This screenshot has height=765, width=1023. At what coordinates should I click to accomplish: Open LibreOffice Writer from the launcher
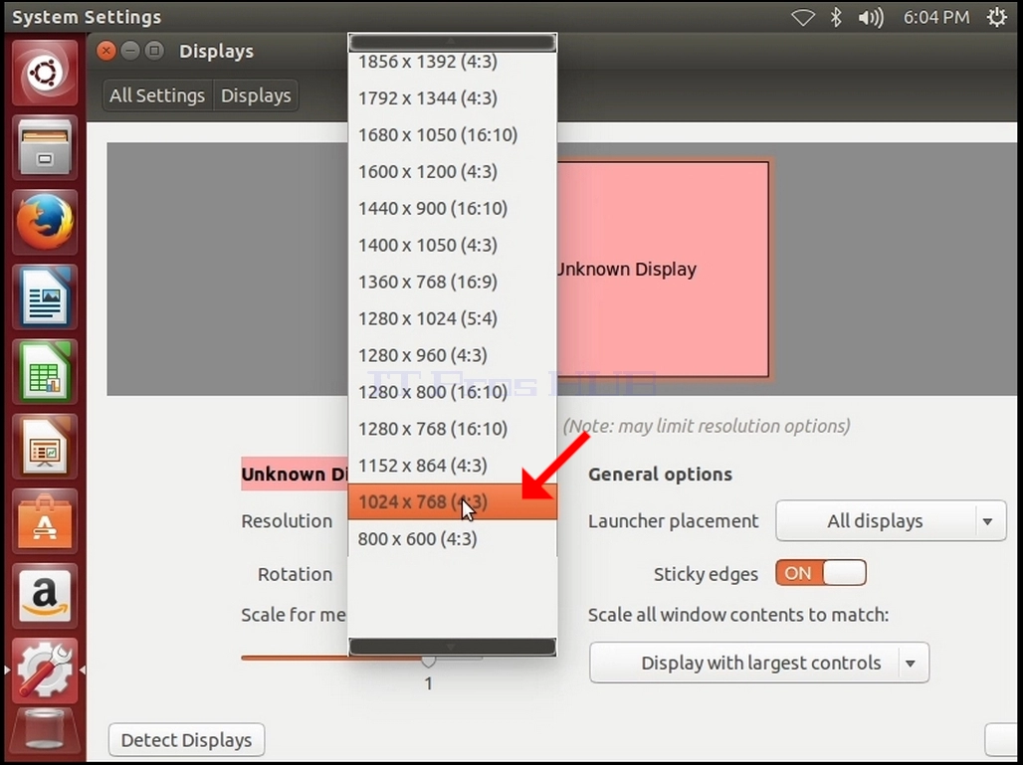tap(45, 296)
